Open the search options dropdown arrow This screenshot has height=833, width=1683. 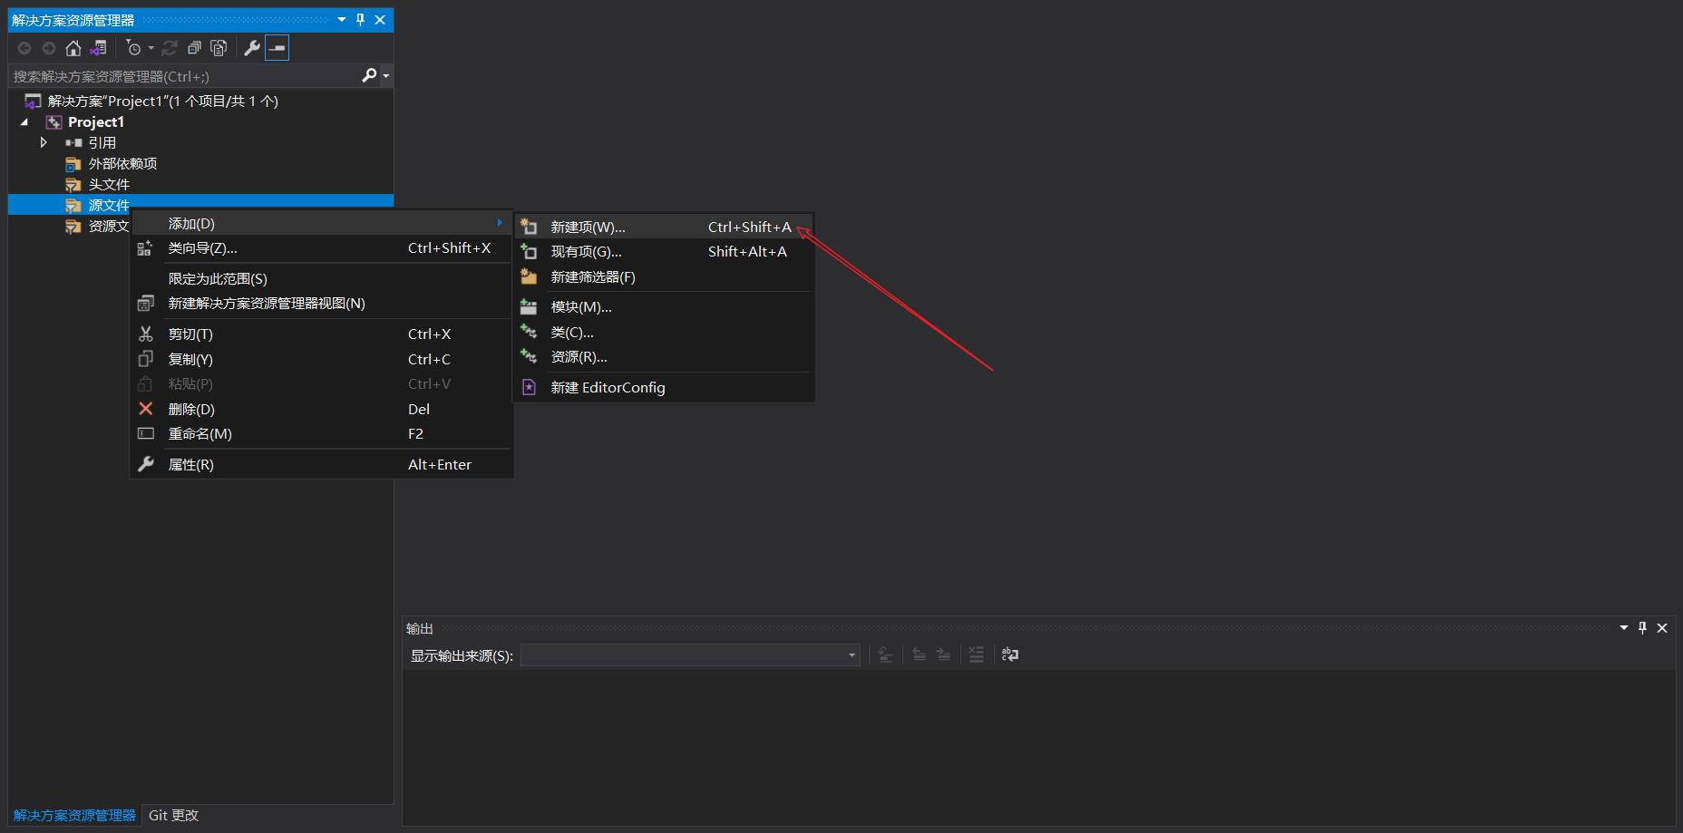386,75
